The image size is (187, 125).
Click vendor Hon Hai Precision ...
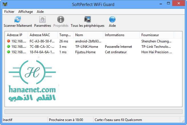click(156, 52)
